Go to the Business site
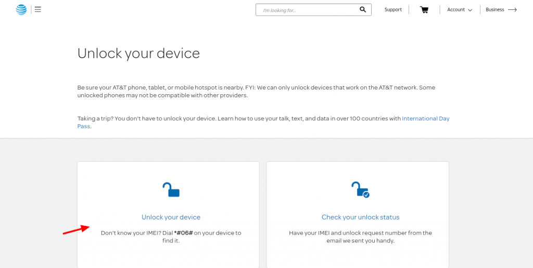Screen dimensions: 533x268 (494, 10)
